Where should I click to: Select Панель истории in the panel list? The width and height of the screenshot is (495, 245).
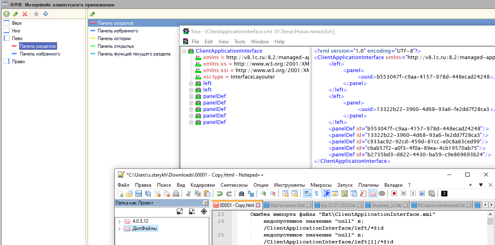point(114,38)
